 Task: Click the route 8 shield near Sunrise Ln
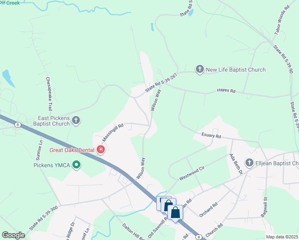point(18,125)
